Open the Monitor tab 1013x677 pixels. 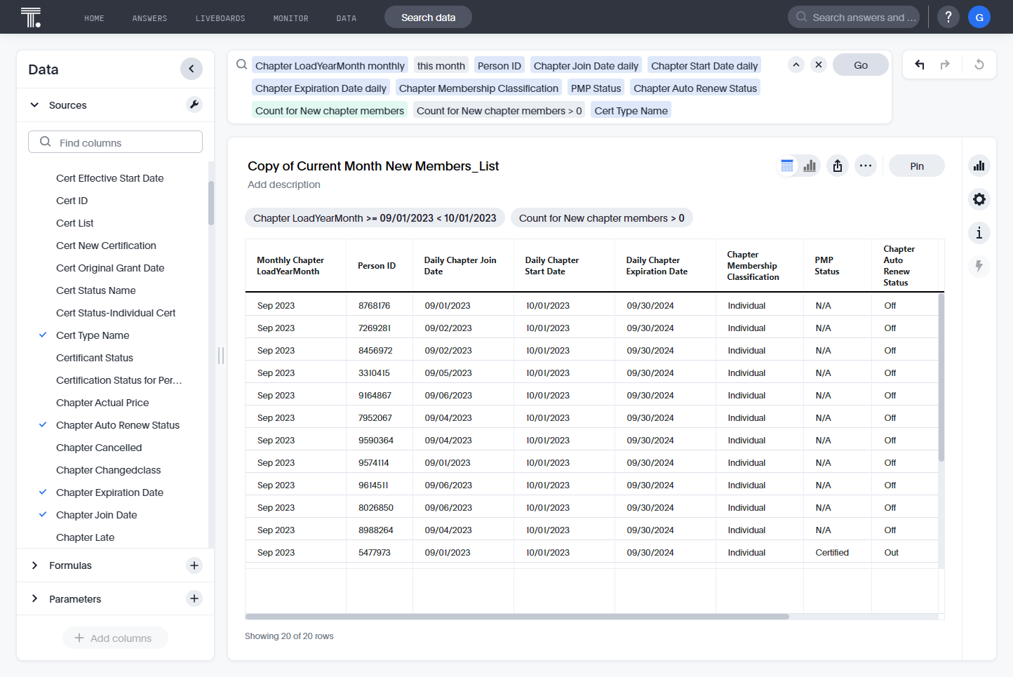click(x=290, y=18)
